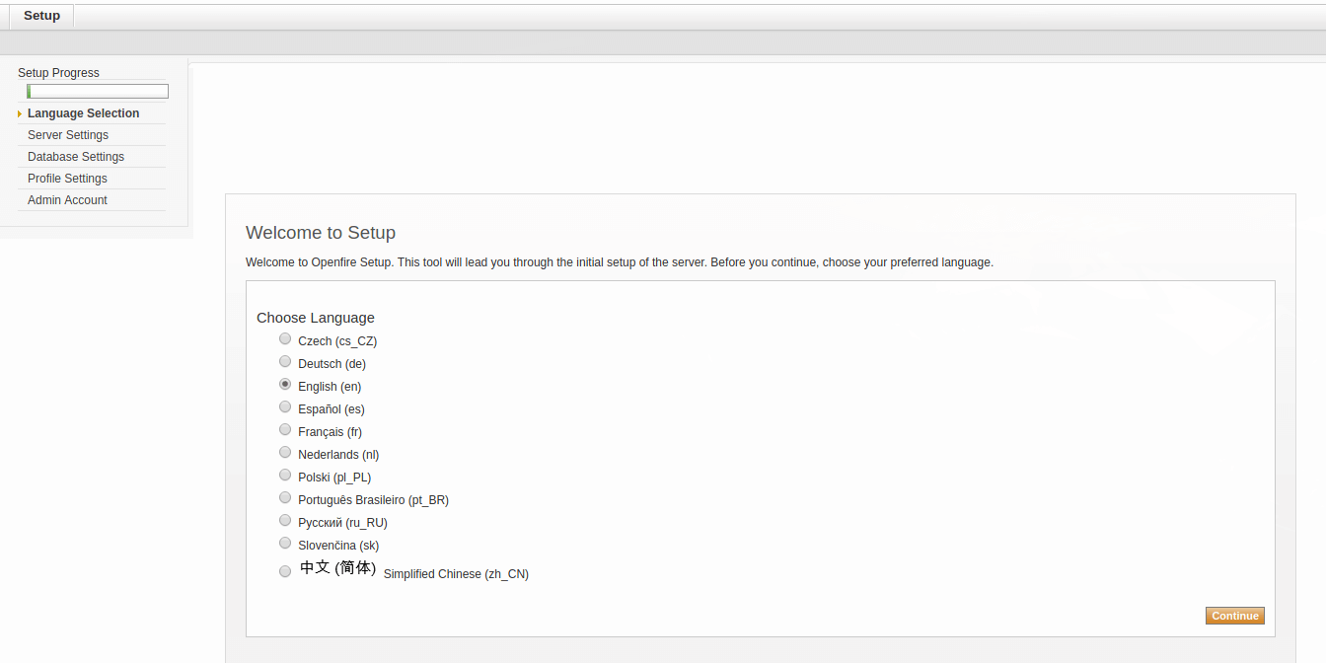
Task: Open Server Settings in sidebar
Action: (68, 135)
